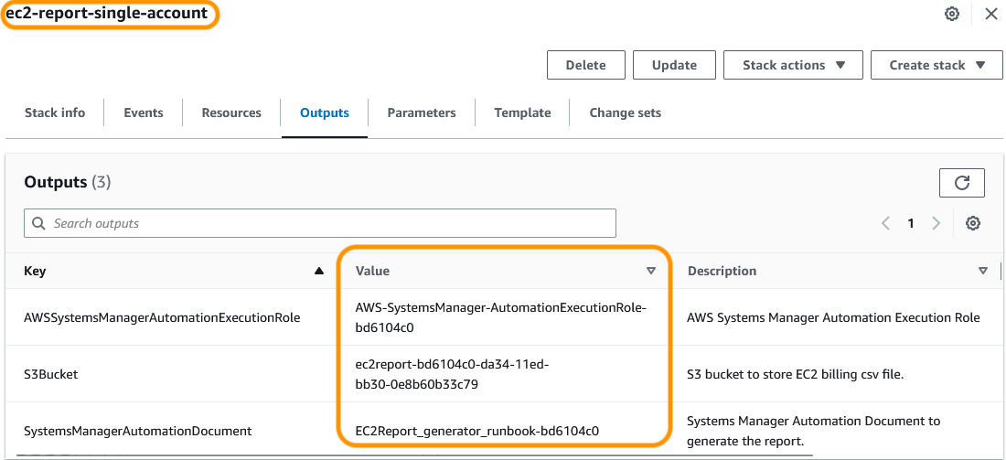The height and width of the screenshot is (460, 1006).
Task: Switch to the Events tab
Action: click(x=143, y=112)
